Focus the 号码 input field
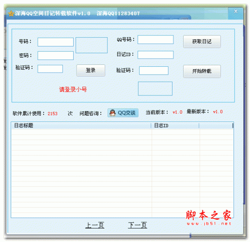The height and width of the screenshot is (242, 250). (55, 42)
